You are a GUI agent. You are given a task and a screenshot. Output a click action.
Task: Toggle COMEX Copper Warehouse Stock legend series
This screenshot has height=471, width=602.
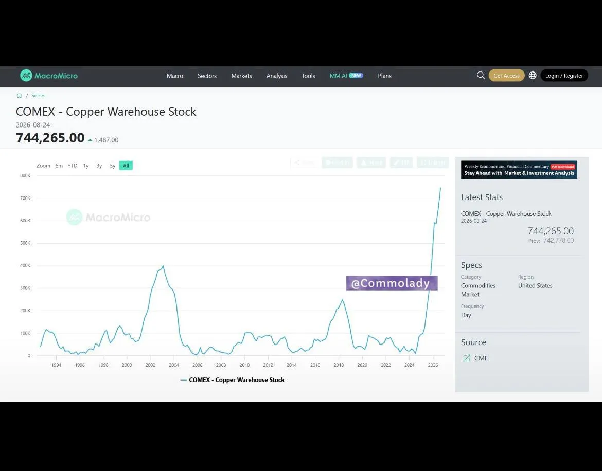click(x=232, y=380)
